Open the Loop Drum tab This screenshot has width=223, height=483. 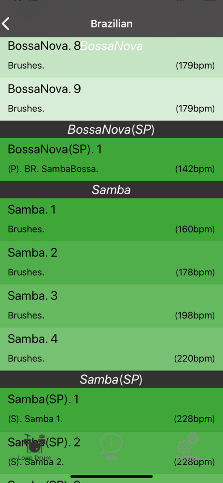pyautogui.click(x=34, y=447)
